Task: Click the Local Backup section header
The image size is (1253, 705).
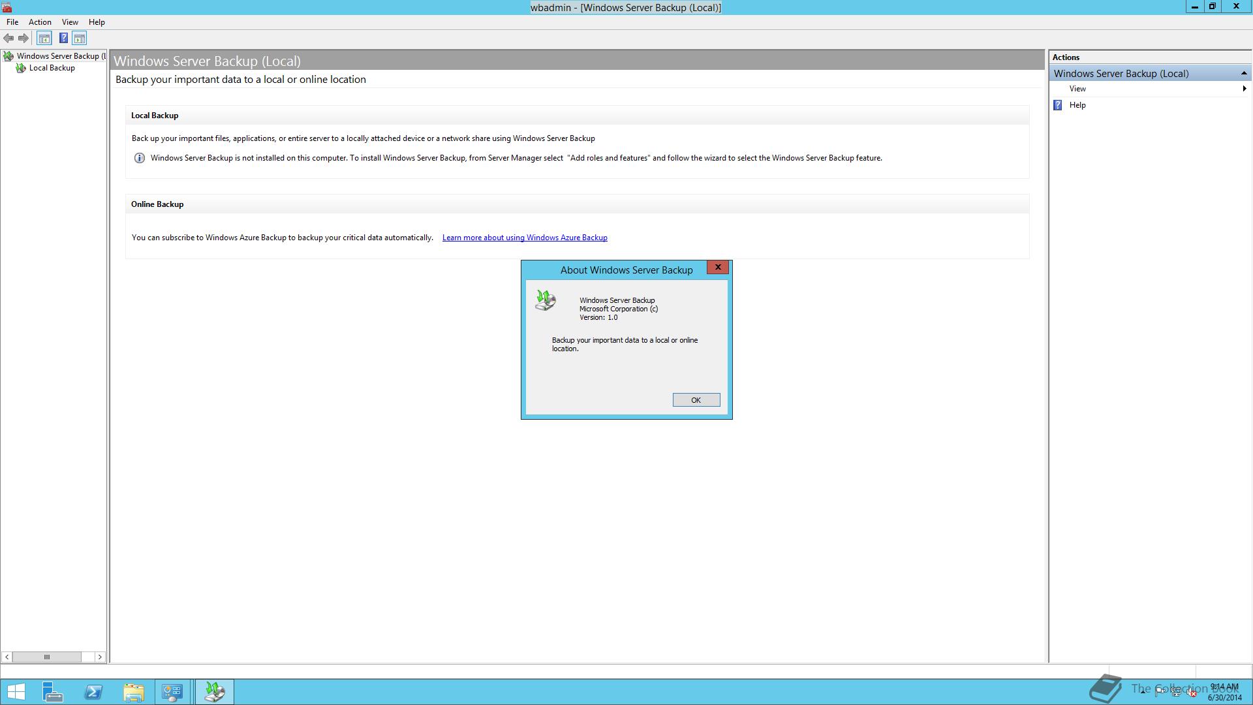Action: 155,116
